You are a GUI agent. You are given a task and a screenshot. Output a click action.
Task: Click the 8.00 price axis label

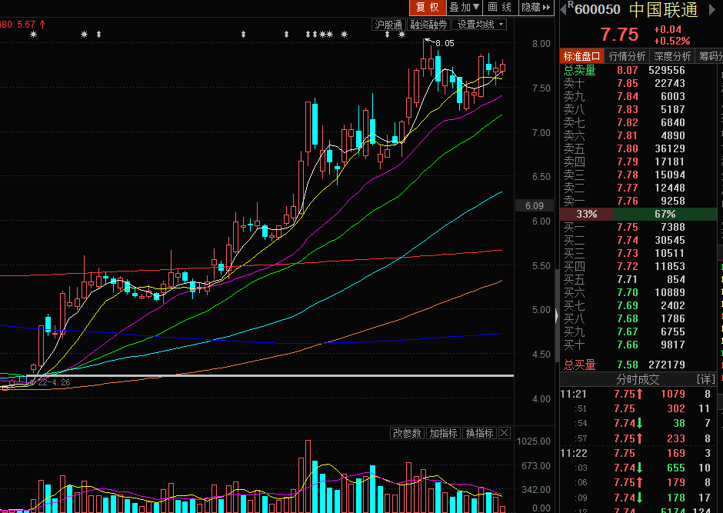[541, 43]
